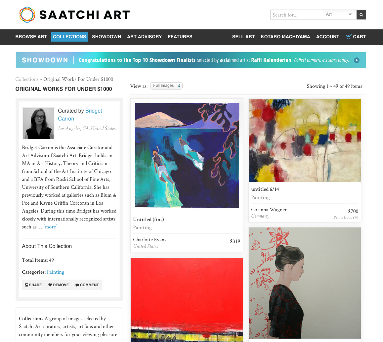Click the heart Remove button

click(59, 285)
